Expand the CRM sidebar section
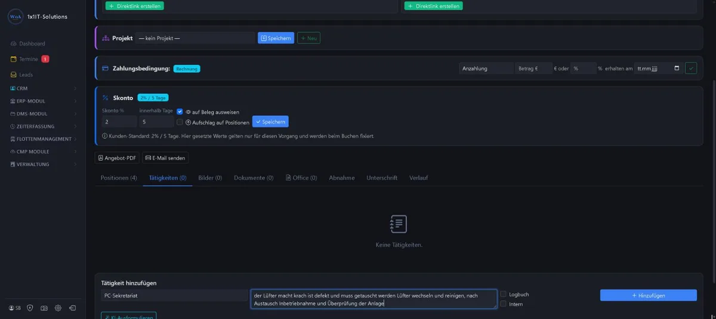This screenshot has height=319, width=716. (42, 88)
